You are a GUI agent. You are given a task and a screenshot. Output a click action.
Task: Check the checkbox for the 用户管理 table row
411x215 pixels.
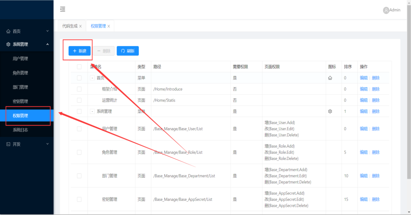(79, 129)
